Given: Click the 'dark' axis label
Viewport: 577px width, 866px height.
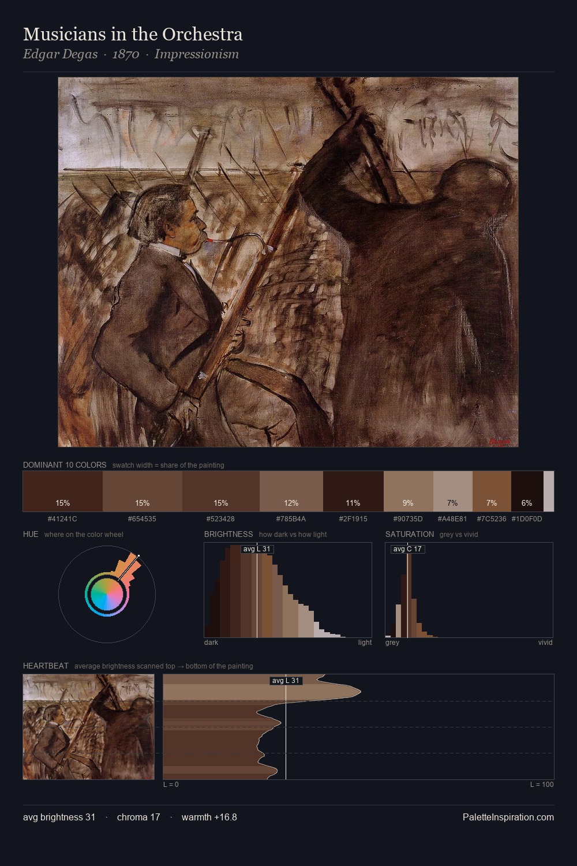Looking at the screenshot, I should coord(211,642).
